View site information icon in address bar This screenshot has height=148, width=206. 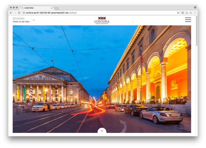(x=24, y=13)
